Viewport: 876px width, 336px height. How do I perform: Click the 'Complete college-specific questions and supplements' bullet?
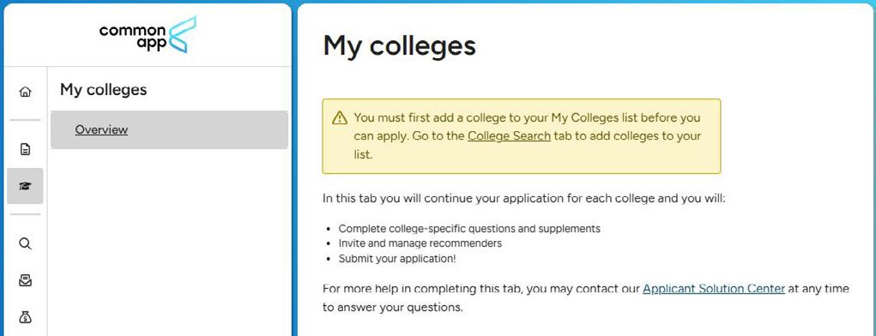(x=469, y=229)
